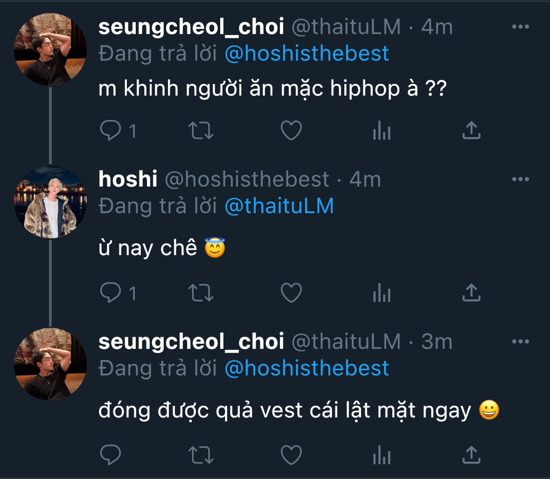Image resolution: width=550 pixels, height=479 pixels.
Task: Share the first seungcheol_choi tweet
Action: point(471,131)
